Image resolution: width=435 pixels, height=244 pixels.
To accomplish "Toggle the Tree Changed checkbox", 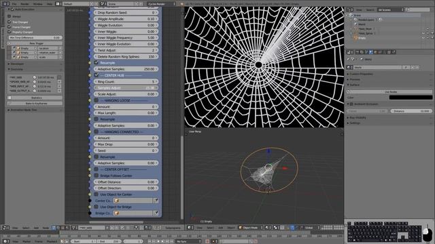I will point(9,22).
